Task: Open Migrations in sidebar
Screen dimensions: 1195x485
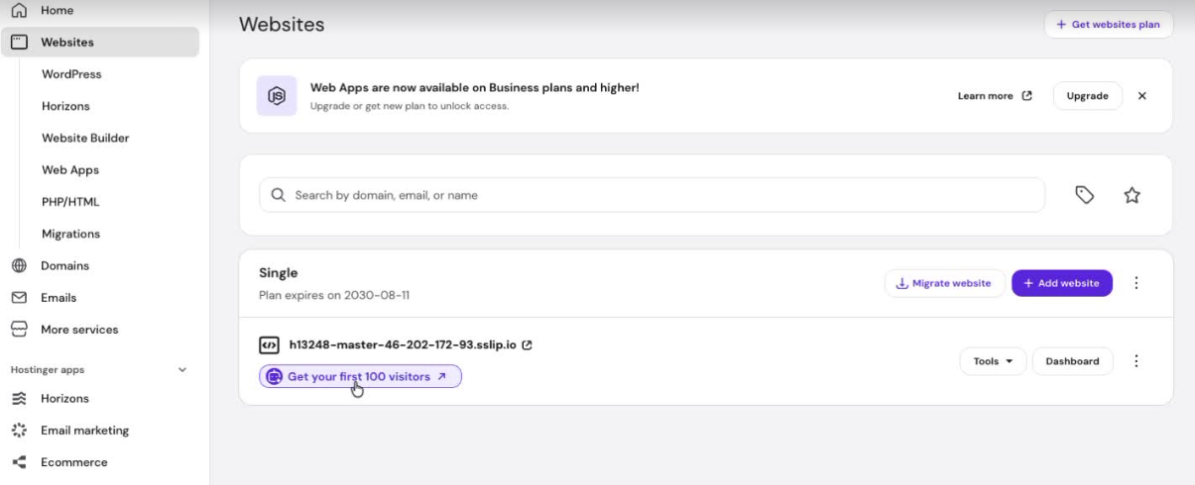Action: (x=71, y=234)
